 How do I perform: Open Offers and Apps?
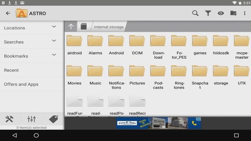pos(32,84)
